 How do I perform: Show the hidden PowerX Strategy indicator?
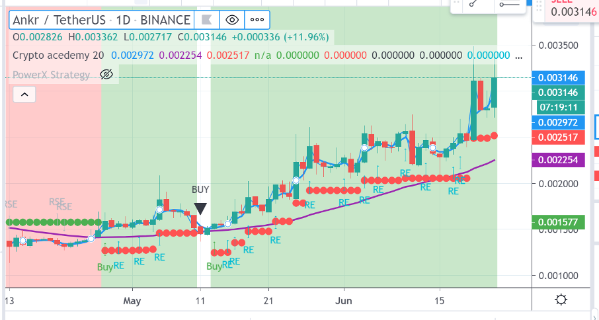(106, 75)
